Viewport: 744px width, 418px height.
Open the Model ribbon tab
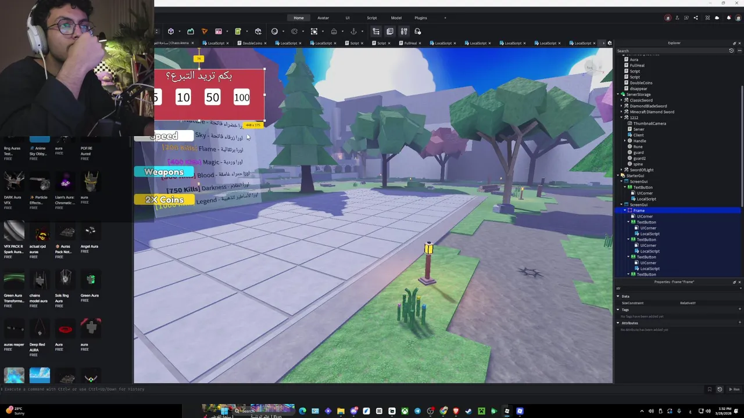point(396,18)
